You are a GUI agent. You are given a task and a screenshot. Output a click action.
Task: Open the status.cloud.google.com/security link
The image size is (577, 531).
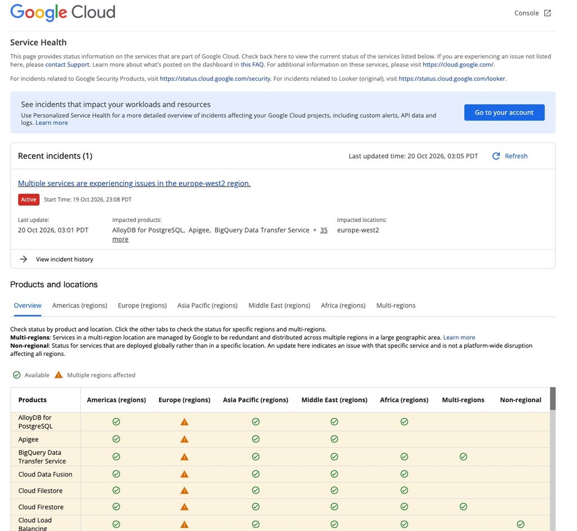click(215, 79)
